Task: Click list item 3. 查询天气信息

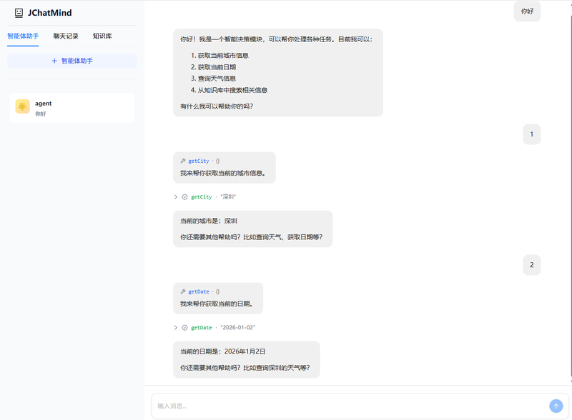Action: click(x=213, y=79)
